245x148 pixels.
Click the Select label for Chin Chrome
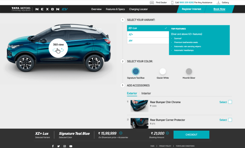(223, 102)
